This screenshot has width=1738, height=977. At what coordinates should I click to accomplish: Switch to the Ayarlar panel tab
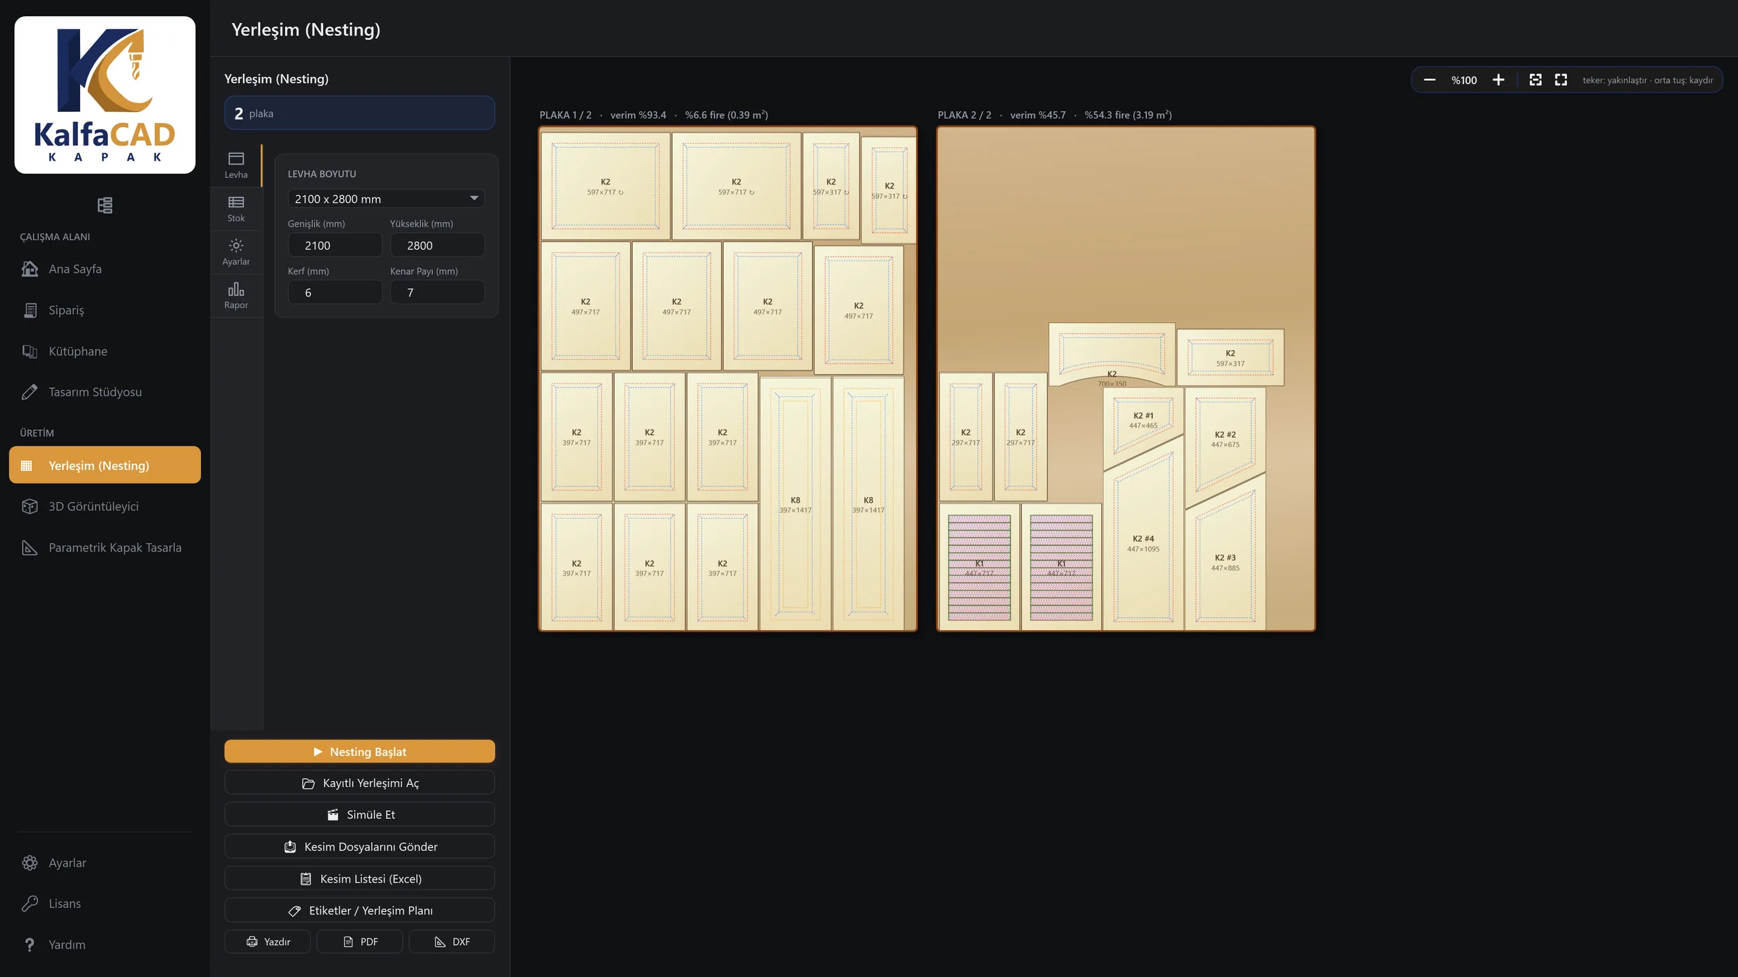pos(236,252)
